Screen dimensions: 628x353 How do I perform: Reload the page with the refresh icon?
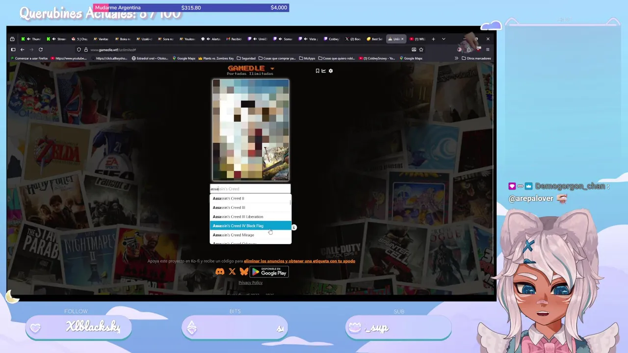click(41, 50)
